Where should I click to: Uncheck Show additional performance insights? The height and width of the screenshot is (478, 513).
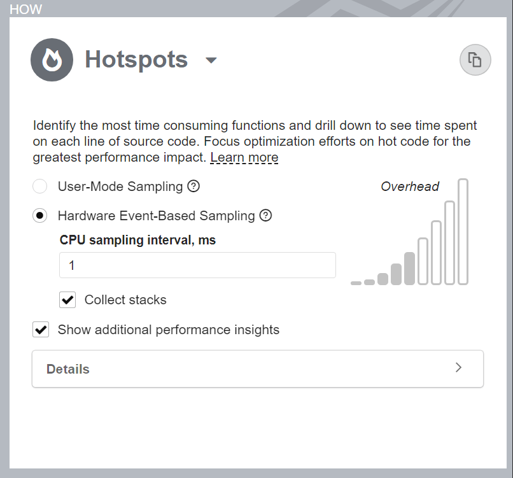pos(41,329)
